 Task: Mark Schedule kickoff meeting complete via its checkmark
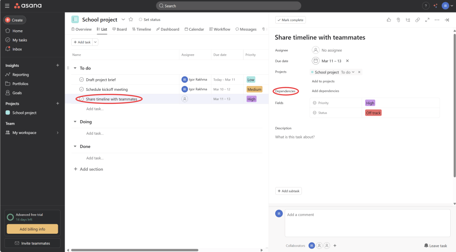[81, 89]
